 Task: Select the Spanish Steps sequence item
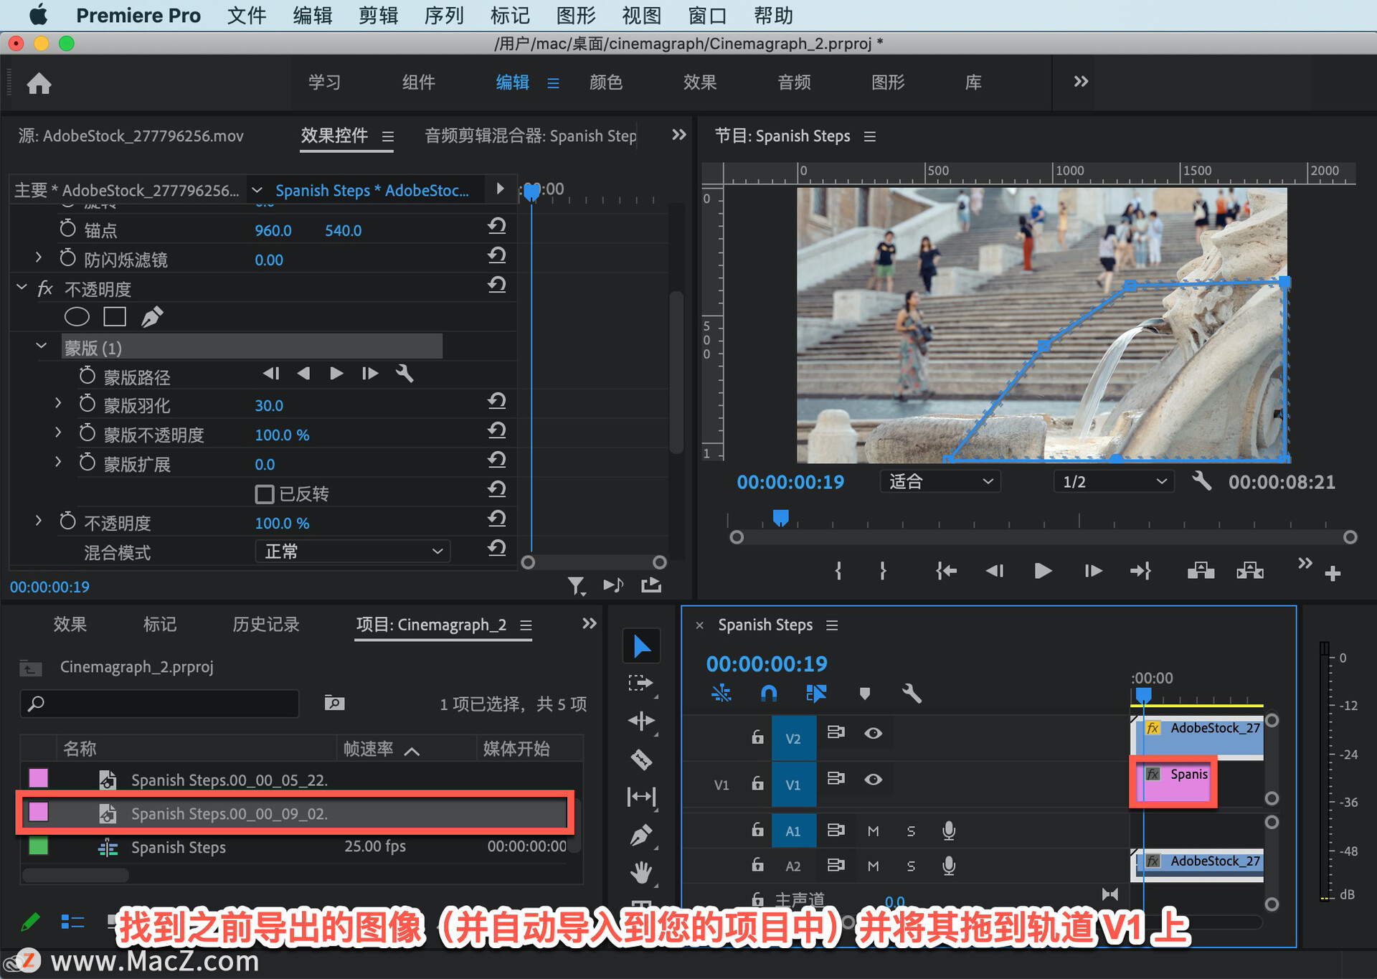click(178, 847)
